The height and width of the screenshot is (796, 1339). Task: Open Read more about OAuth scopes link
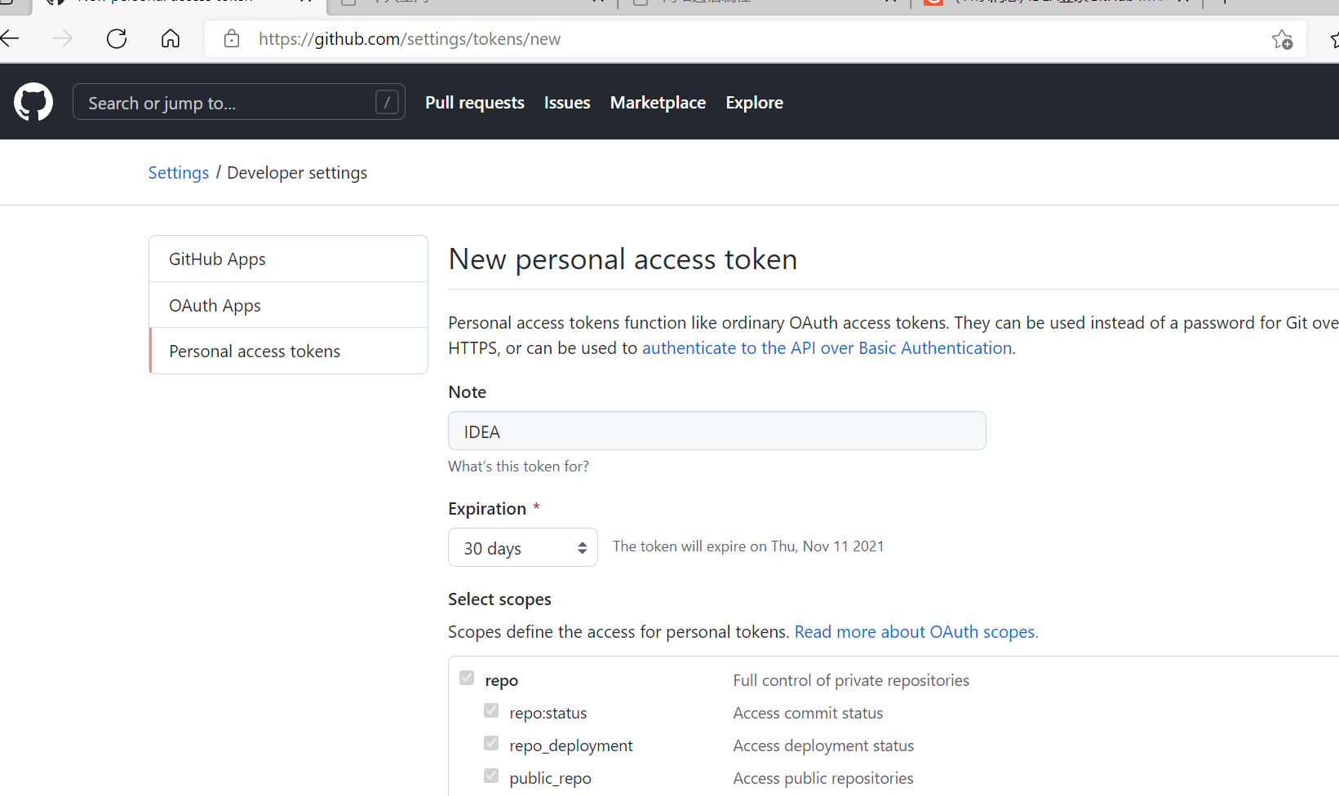(916, 632)
